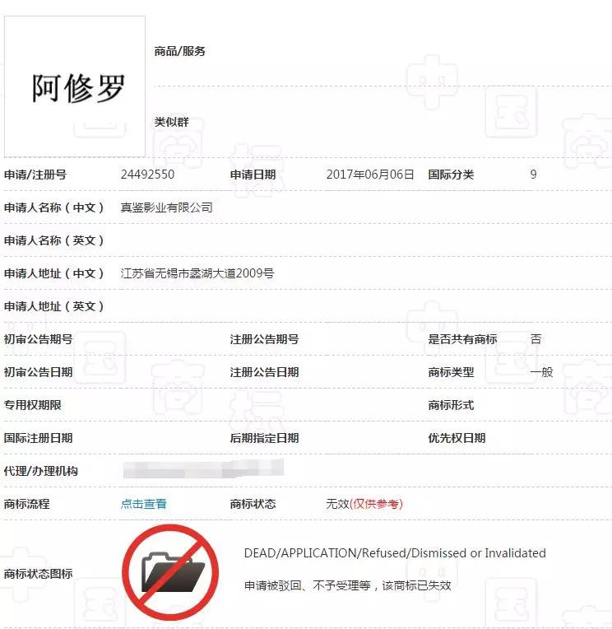The image size is (612, 629).
Task: Click the dead trademark status folder icon
Action: tap(170, 573)
